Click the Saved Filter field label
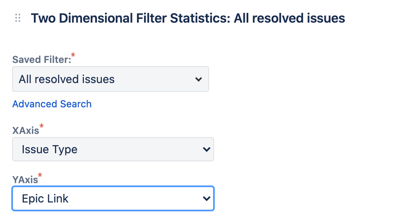 coord(42,60)
